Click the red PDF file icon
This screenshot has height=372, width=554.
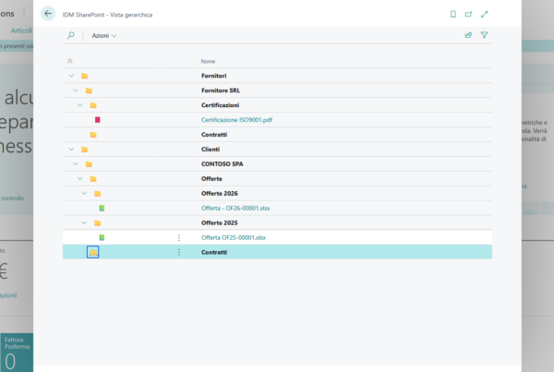pos(98,120)
